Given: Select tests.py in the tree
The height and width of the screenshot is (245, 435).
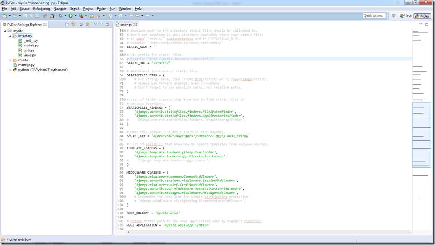Looking at the screenshot, I should pyautogui.click(x=29, y=50).
